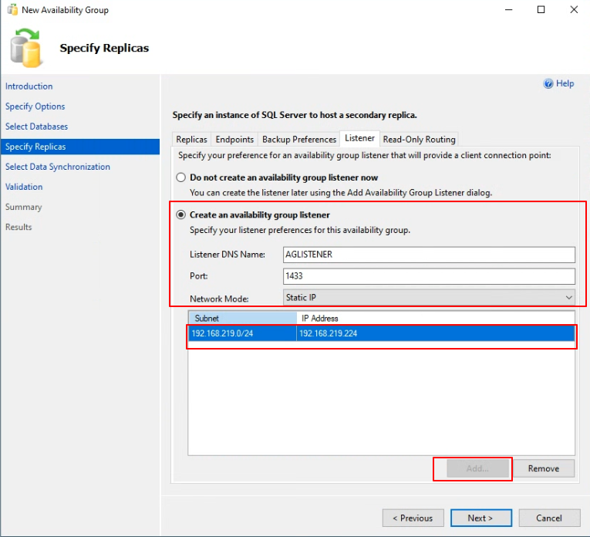This screenshot has width=590, height=537.
Task: Switch to the Replicas tab
Action: (x=191, y=139)
